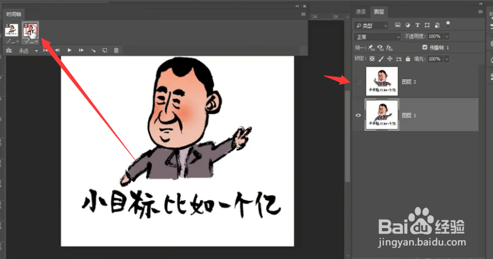Select the 图层 1 thumbnail
493x259 pixels.
click(382, 115)
